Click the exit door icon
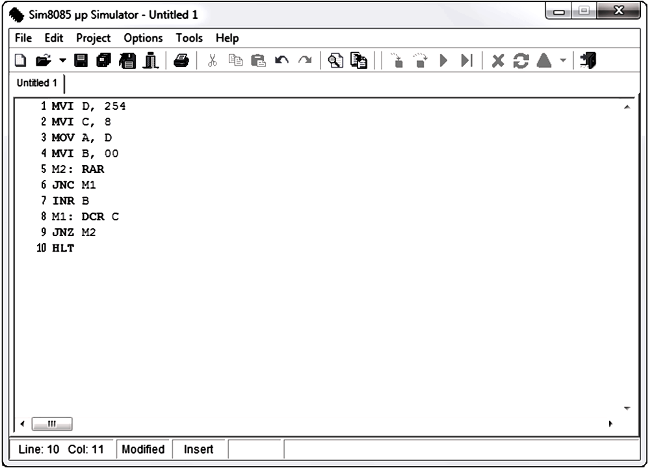 588,60
